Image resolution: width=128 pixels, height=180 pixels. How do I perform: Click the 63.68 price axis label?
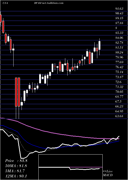pyautogui.click(x=119, y=116)
